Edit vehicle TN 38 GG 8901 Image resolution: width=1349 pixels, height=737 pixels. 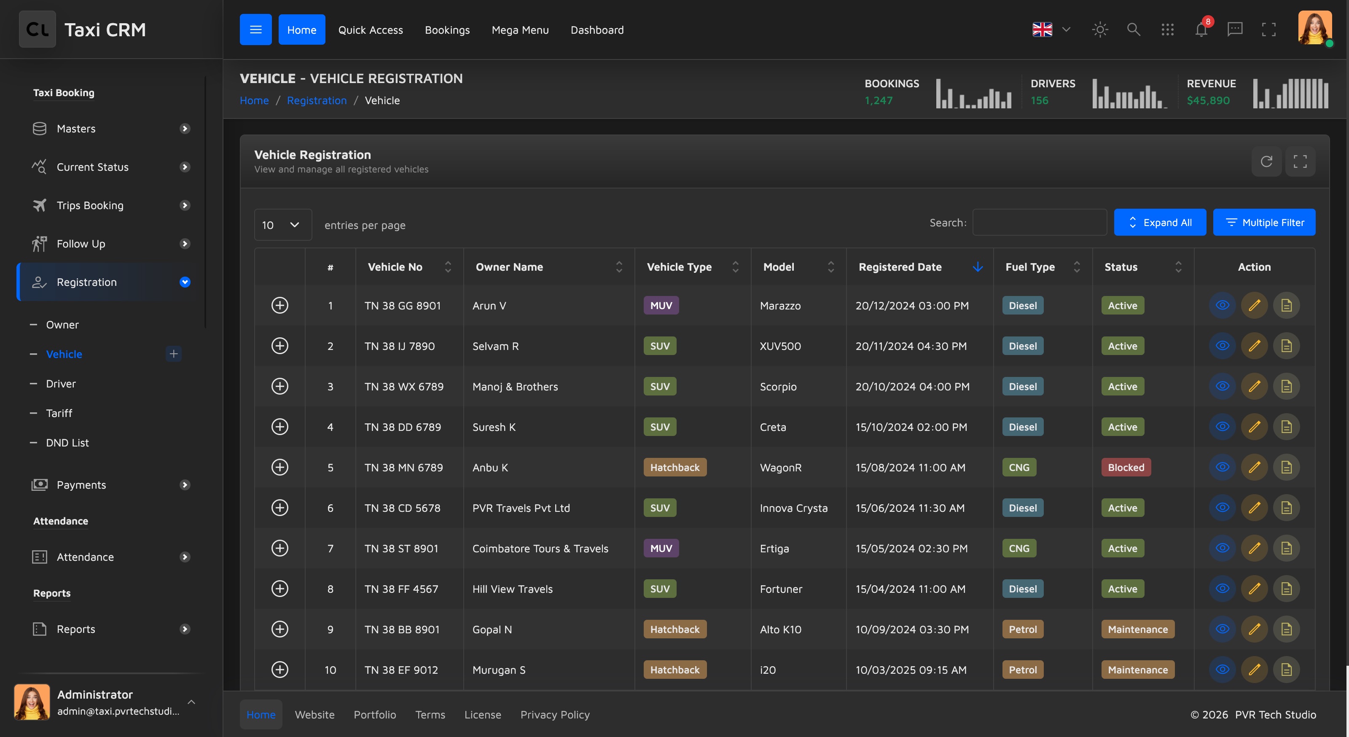(x=1254, y=305)
